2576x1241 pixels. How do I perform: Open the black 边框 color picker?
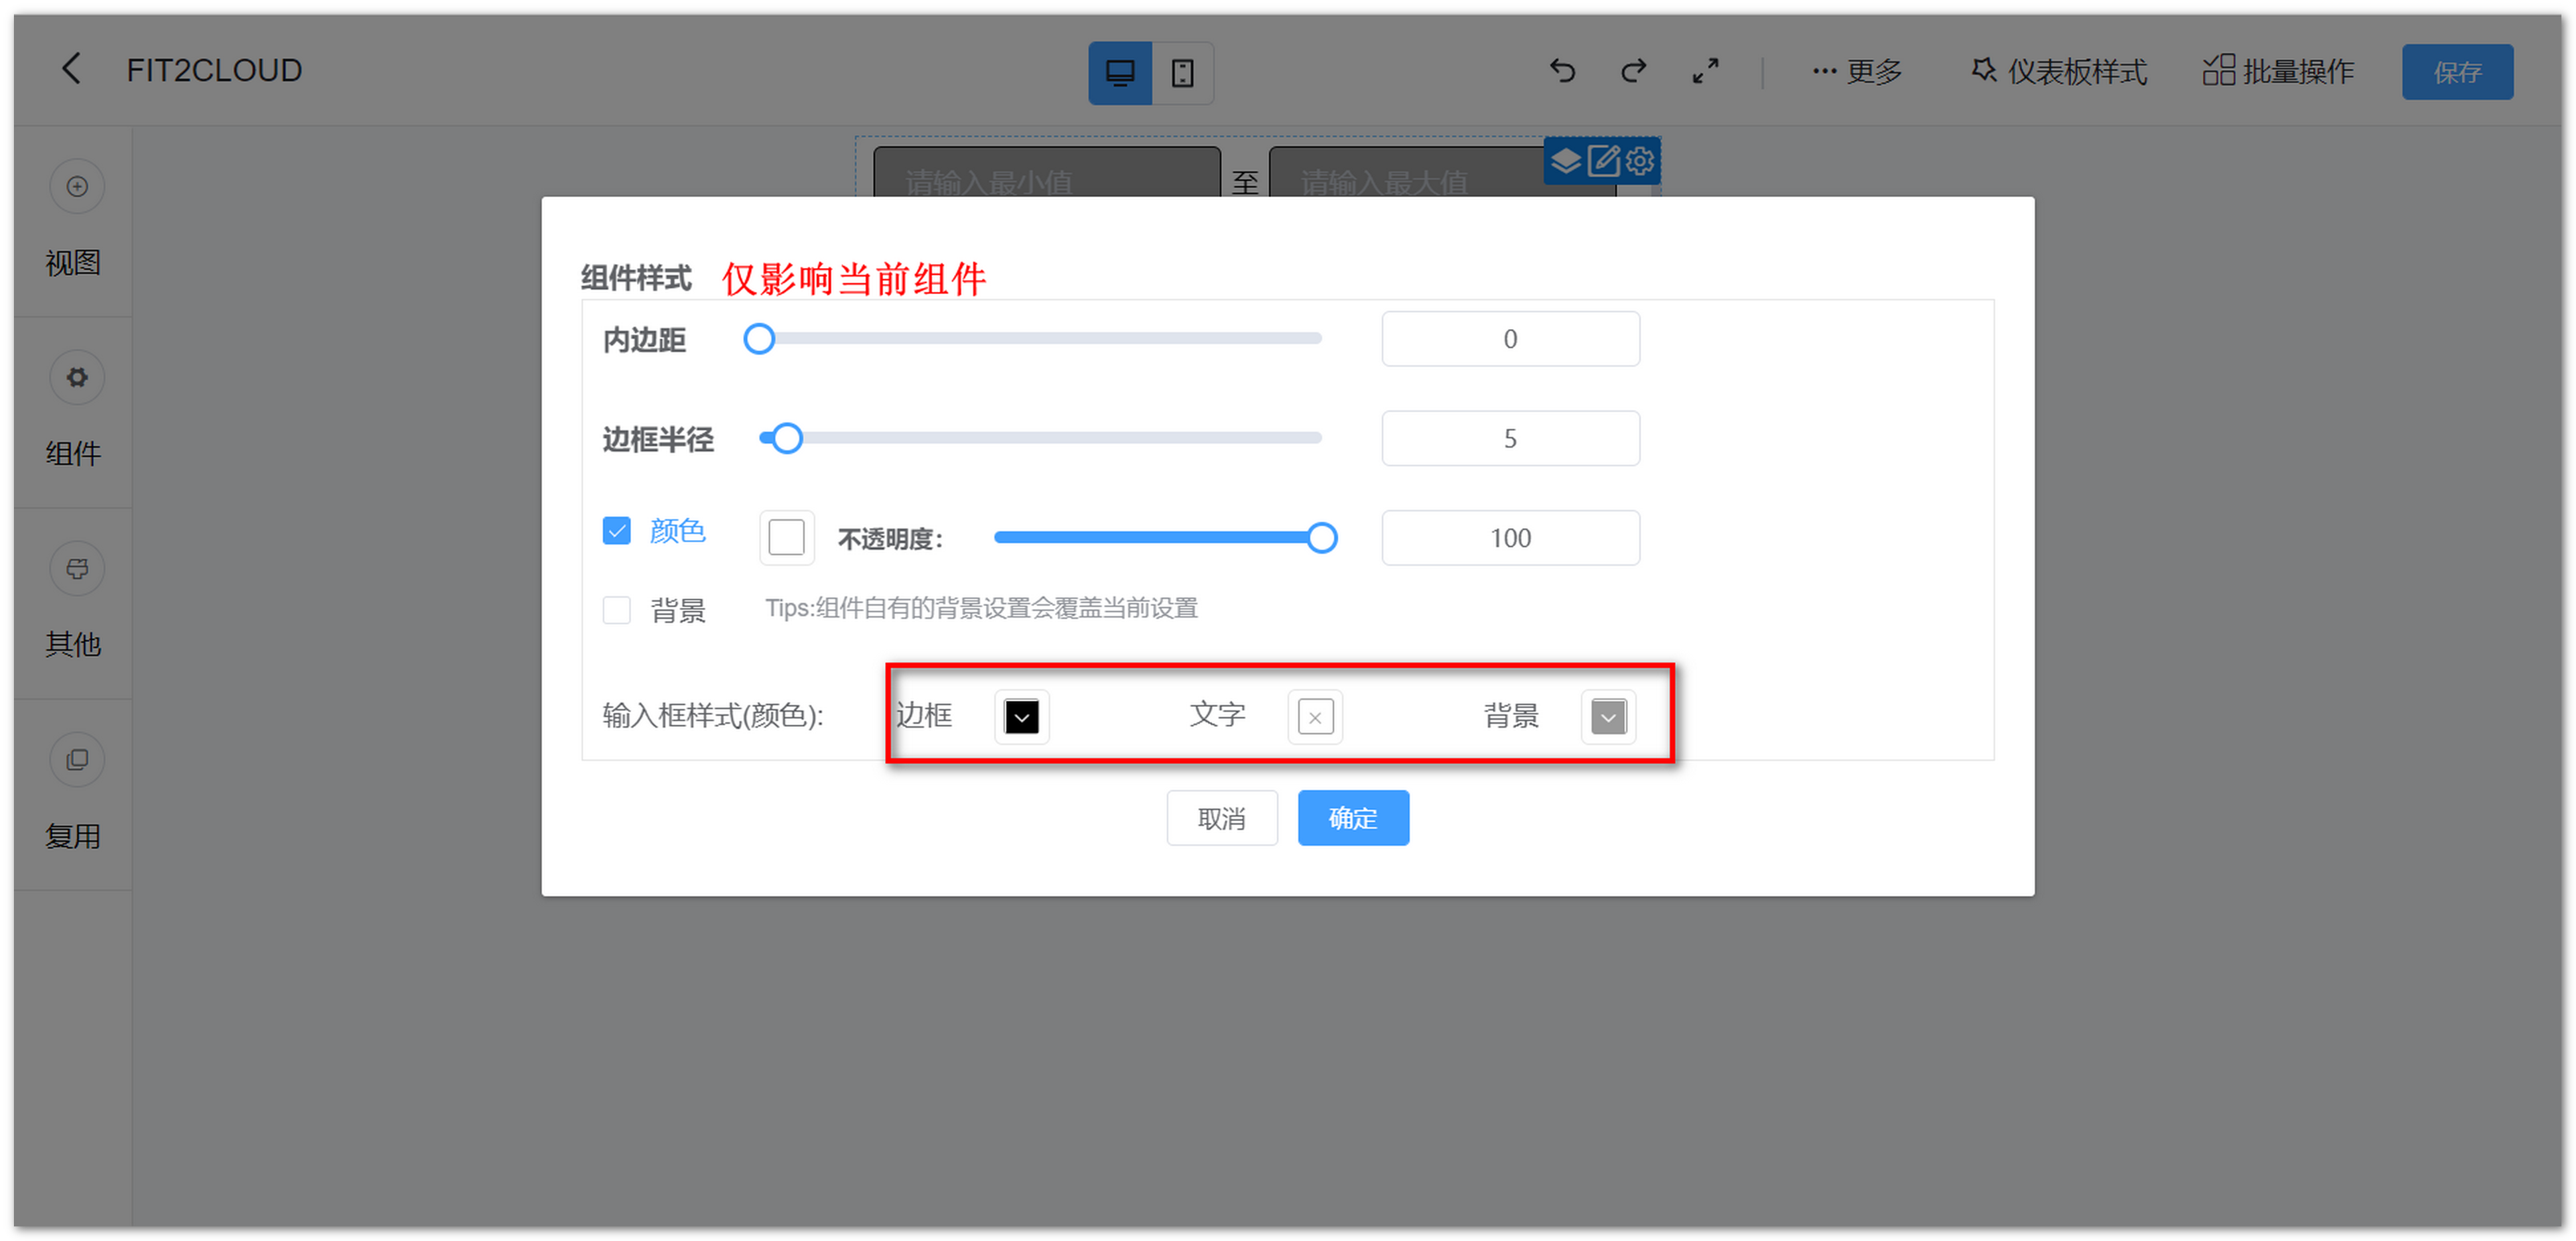1021,716
